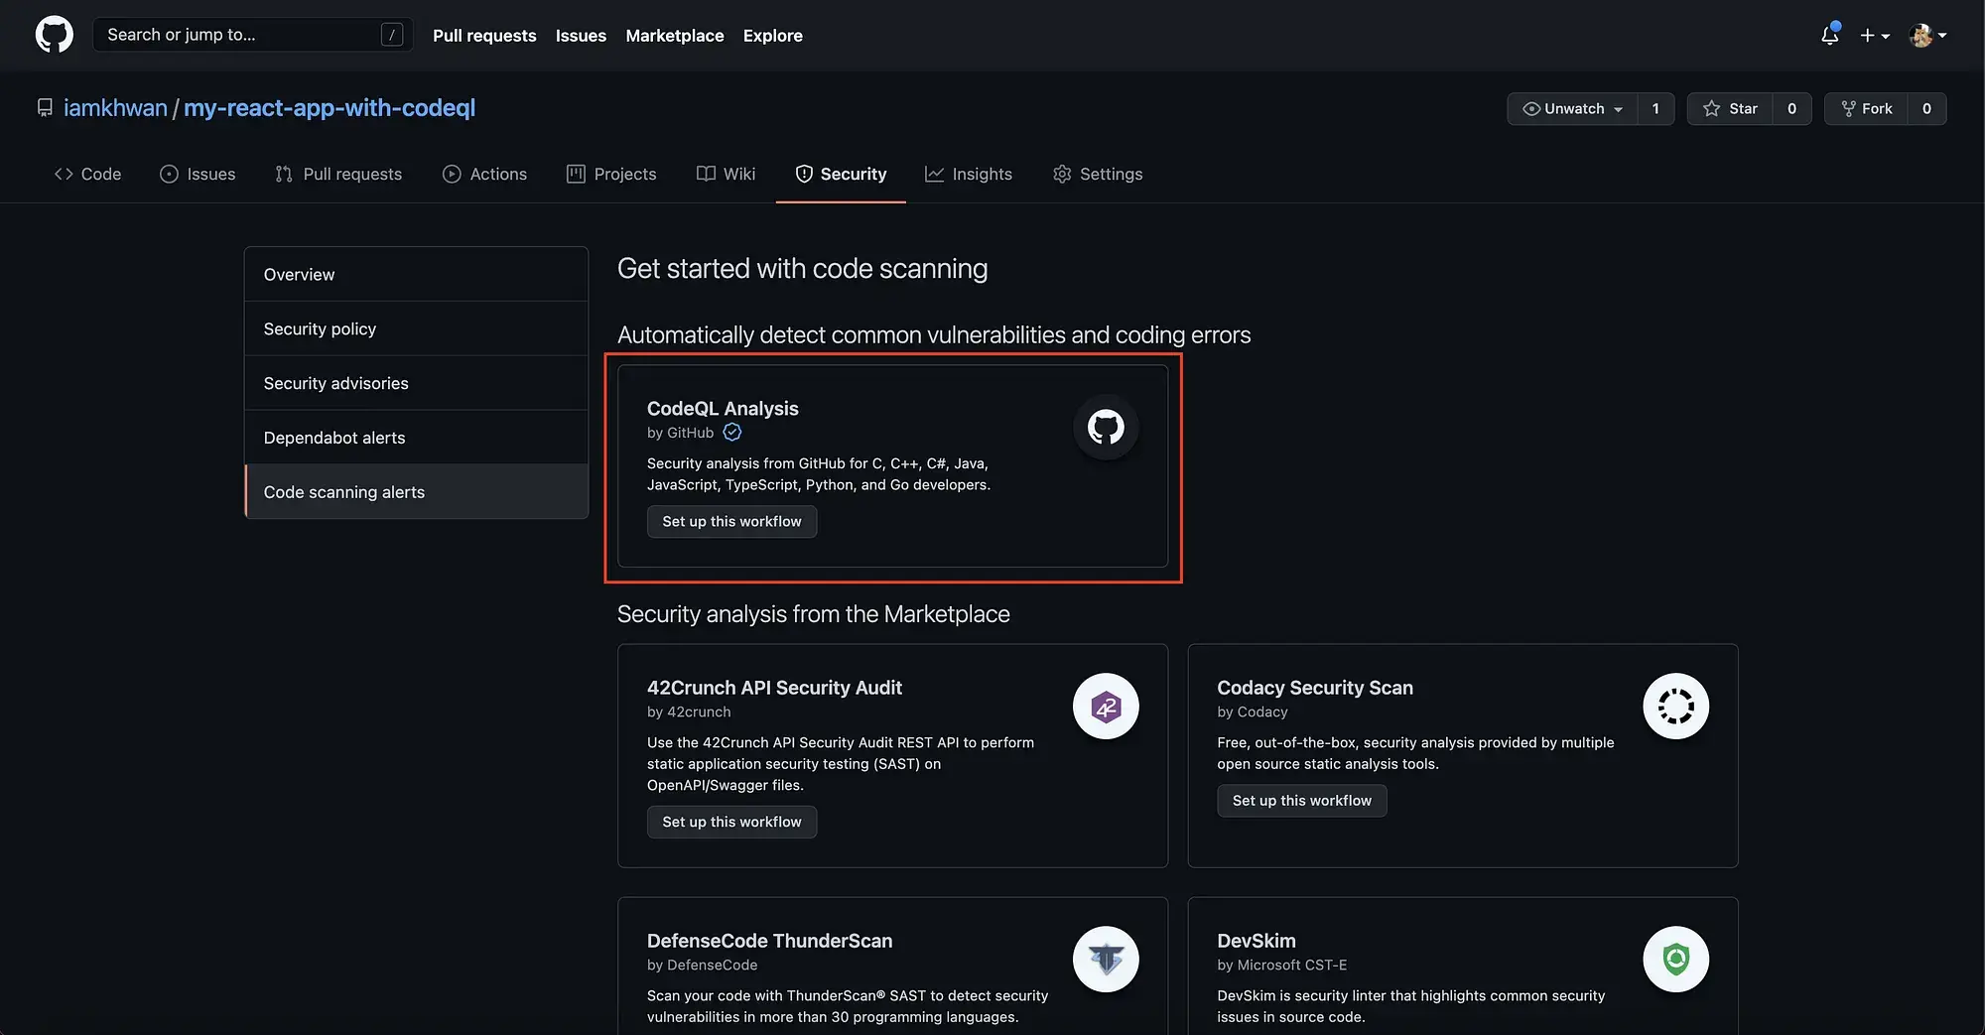1985x1035 pixels.
Task: Open the Settings tab
Action: click(x=1098, y=174)
